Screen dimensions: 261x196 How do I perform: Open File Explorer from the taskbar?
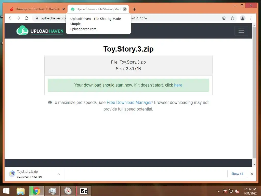21,191
